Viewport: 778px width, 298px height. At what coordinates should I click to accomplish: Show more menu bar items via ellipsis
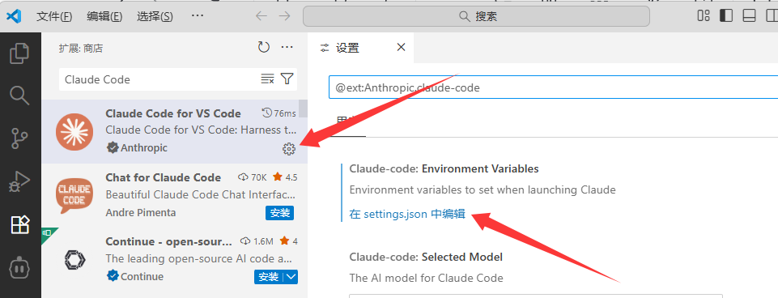[197, 16]
